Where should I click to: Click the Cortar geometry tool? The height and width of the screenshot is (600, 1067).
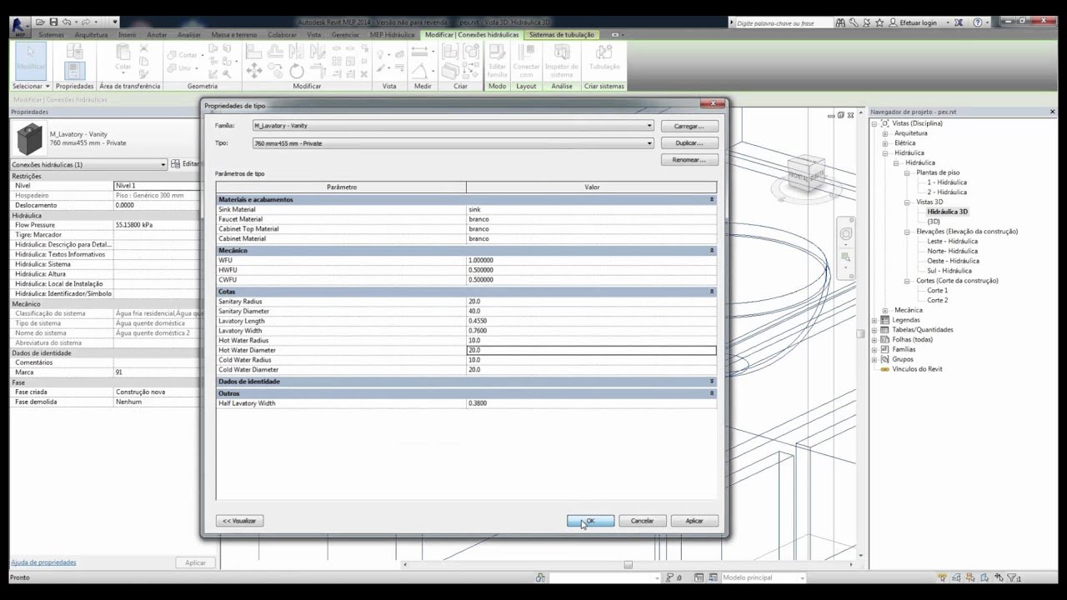pos(183,55)
